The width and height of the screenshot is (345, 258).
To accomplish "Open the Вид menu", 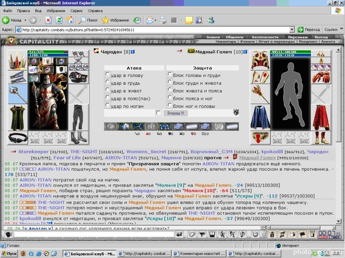I will (x=38, y=11).
